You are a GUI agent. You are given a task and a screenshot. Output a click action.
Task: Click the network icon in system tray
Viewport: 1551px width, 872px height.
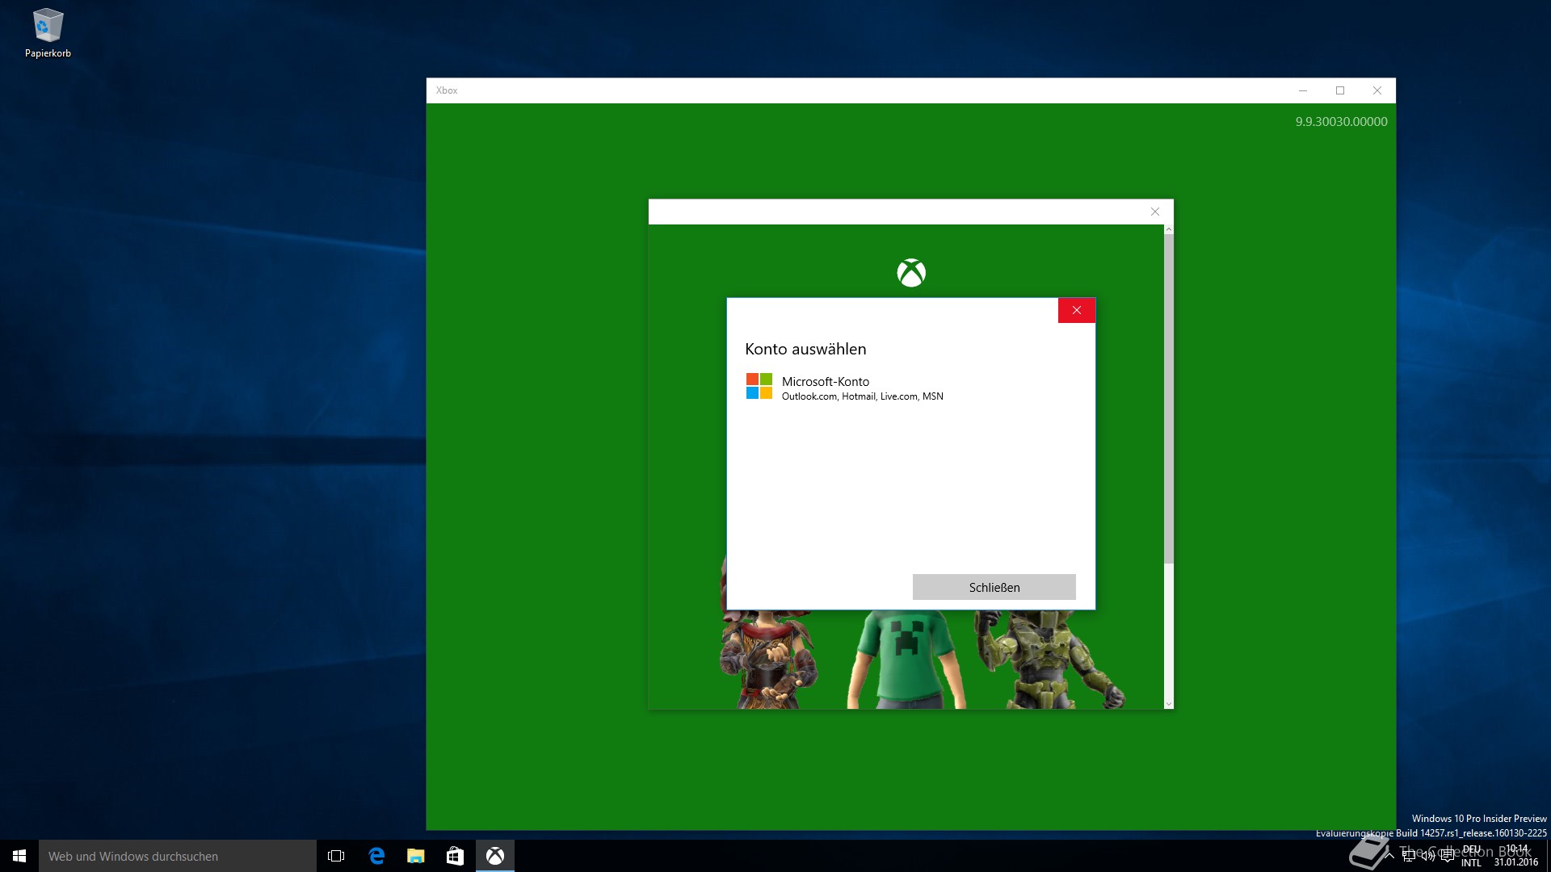[x=1409, y=856]
